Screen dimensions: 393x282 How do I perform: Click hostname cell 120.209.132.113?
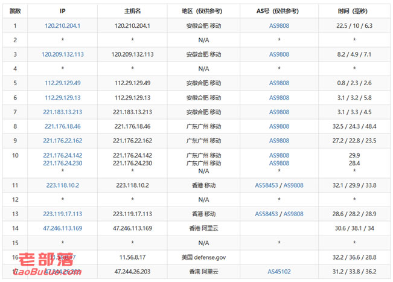pos(132,54)
